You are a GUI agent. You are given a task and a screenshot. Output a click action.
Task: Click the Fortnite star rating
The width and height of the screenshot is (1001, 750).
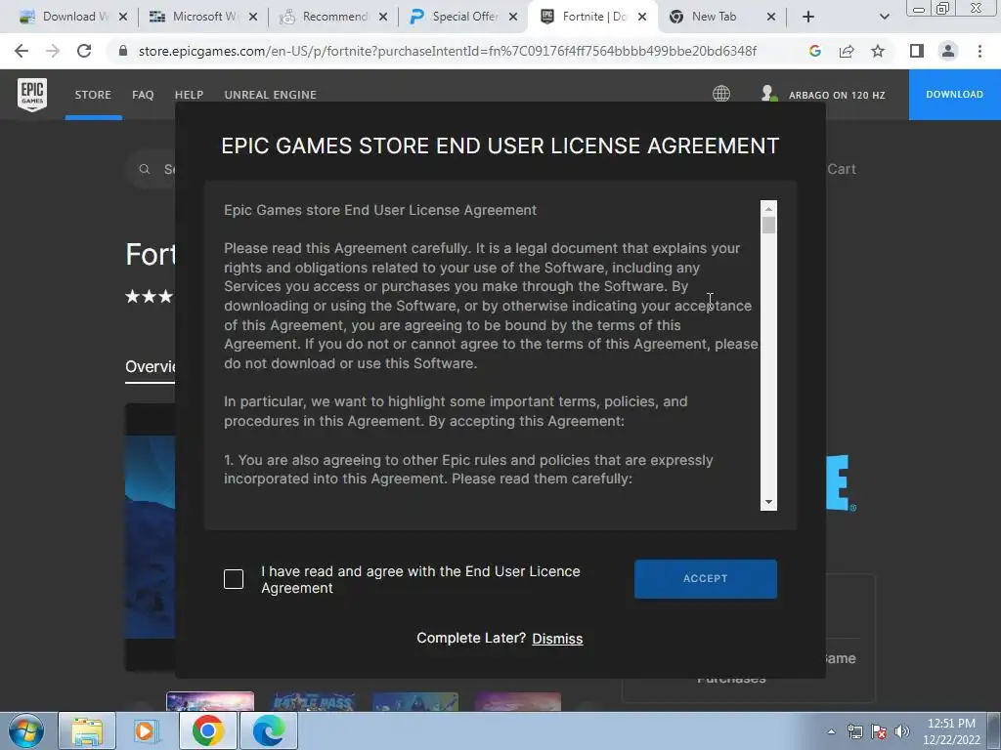point(150,297)
